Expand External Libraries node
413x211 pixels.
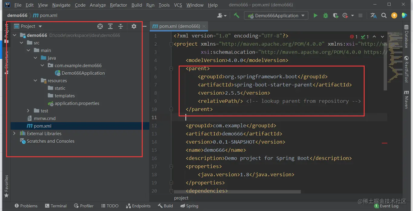click(15, 134)
